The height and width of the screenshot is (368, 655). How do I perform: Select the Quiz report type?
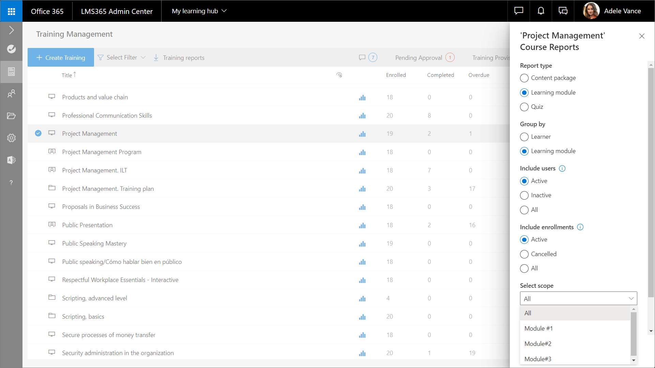(x=524, y=107)
